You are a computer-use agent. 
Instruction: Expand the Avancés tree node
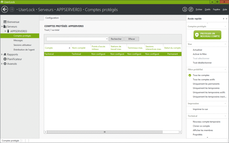(2, 64)
